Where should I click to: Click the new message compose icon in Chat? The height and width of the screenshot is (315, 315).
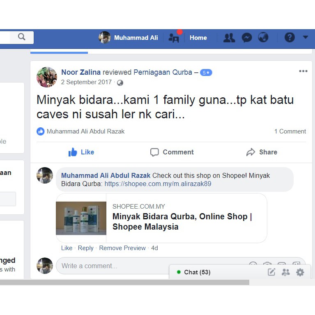271,272
